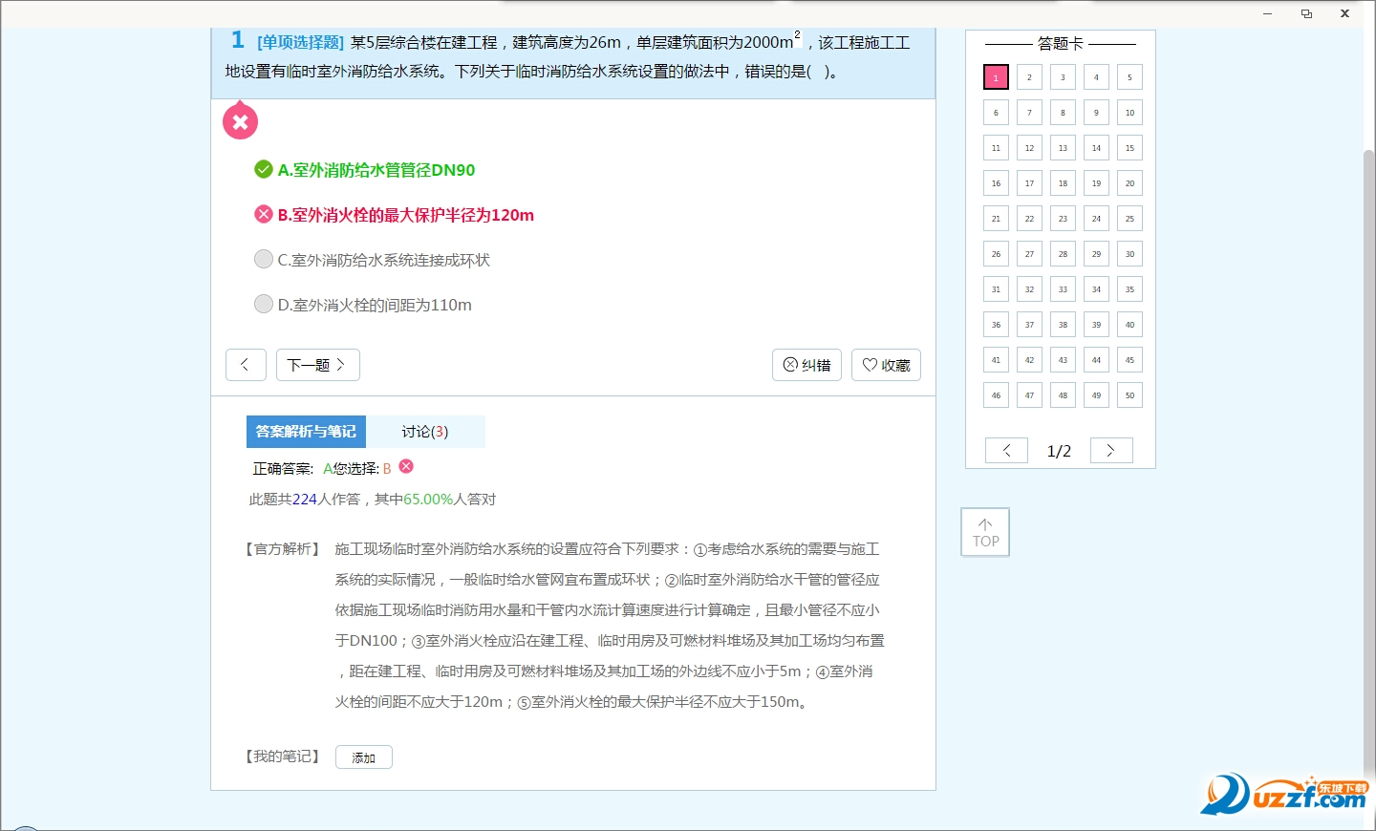Jump to question 42 in answer card
Screen dimensions: 1376x831
(x=1029, y=360)
